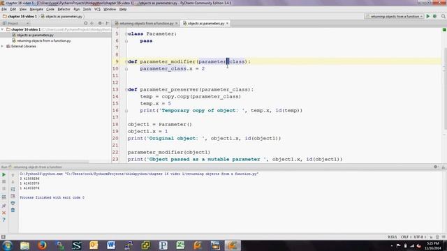The image size is (447, 251).
Task: Collapse parameter_modifier function fold marker
Action: (126, 62)
